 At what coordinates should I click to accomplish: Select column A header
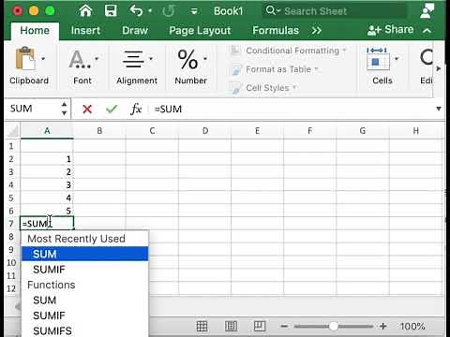47,131
